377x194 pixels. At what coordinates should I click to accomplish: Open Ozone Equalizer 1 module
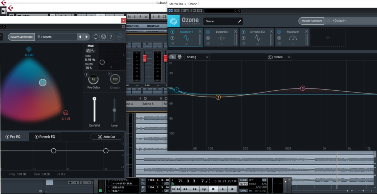pyautogui.click(x=186, y=38)
